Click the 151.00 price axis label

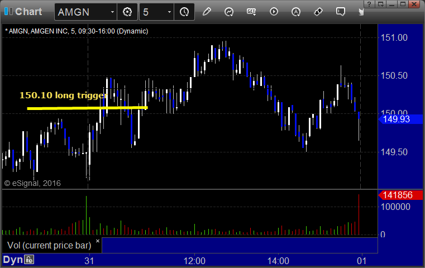394,37
